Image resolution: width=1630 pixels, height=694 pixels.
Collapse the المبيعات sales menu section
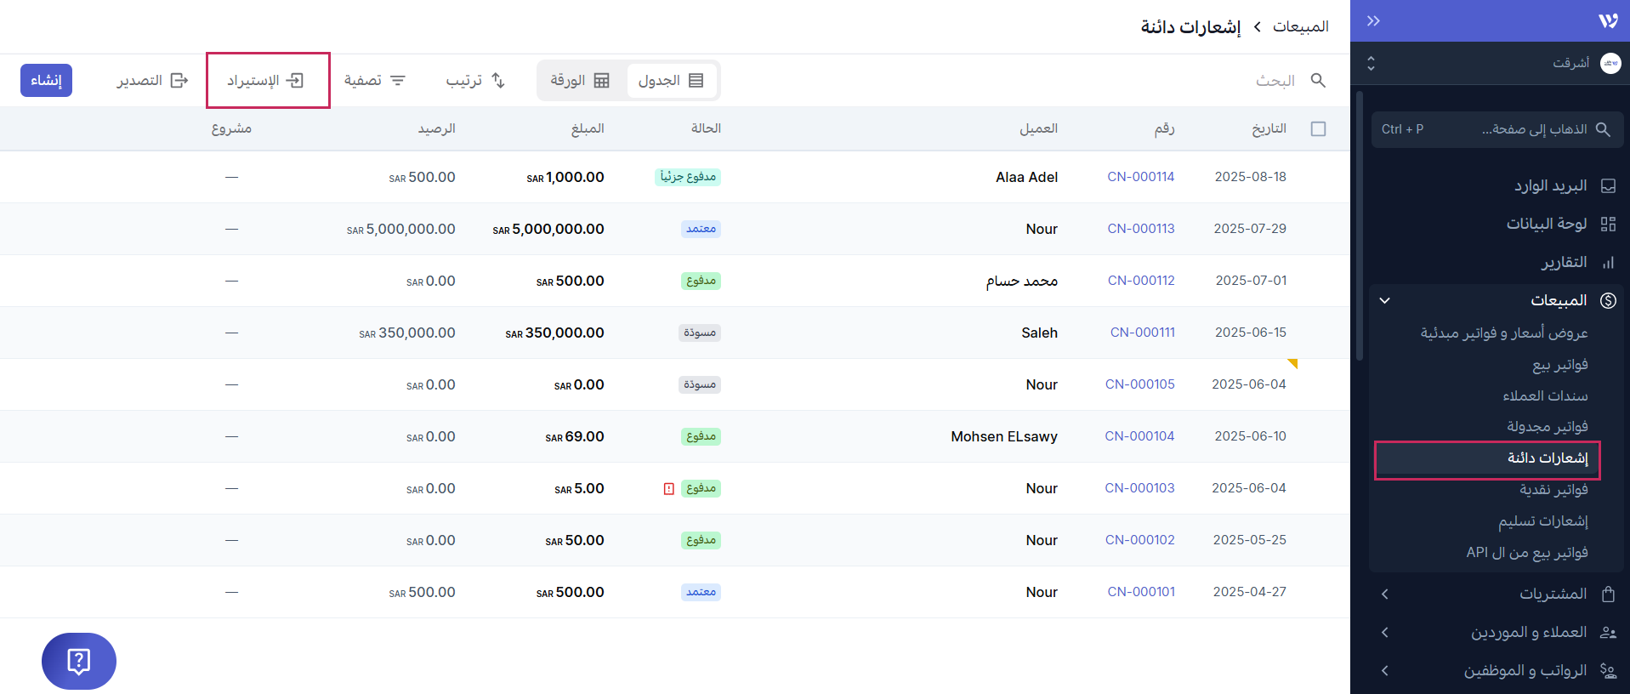click(x=1384, y=300)
